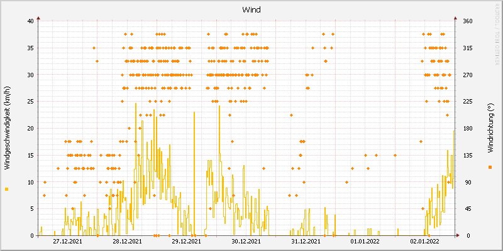Click the orange wind direction legend square
Image resolution: width=503 pixels, height=251 pixels.
coord(490,167)
